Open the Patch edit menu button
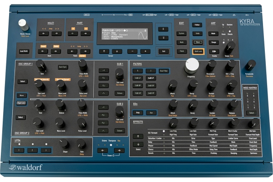This screenshot has height=182, width=273. pyautogui.click(x=182, y=51)
